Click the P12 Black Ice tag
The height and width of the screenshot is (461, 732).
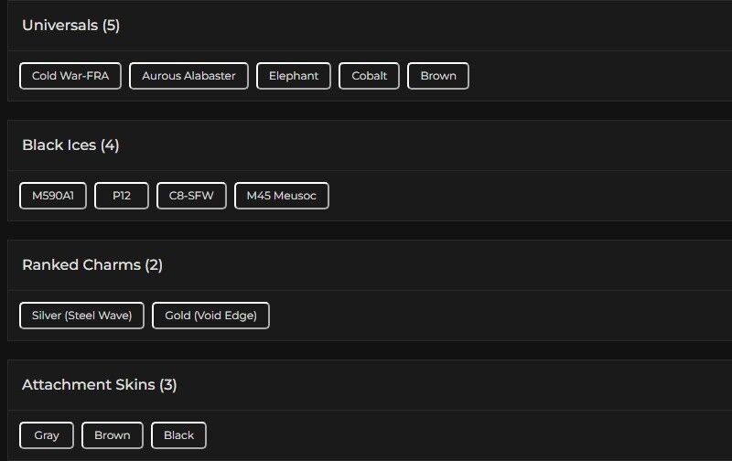click(x=122, y=196)
